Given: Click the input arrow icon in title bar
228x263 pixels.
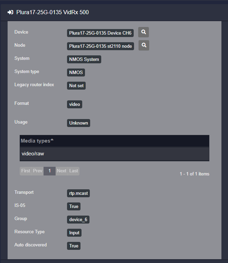Looking at the screenshot, I should (10, 12).
